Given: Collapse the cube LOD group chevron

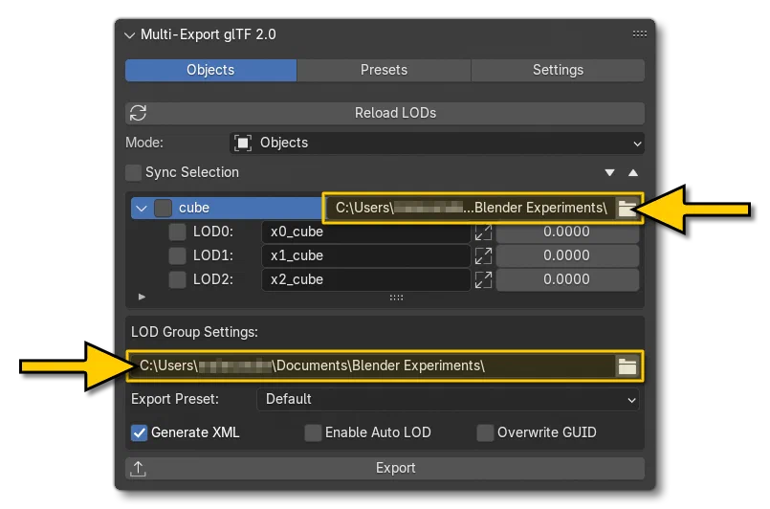Looking at the screenshot, I should click(x=142, y=209).
